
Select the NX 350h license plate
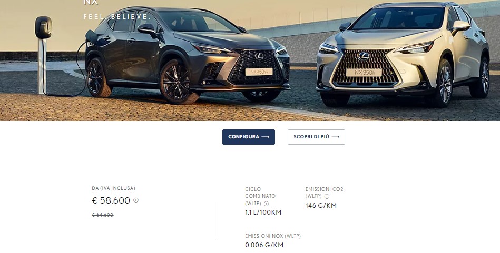coord(364,73)
